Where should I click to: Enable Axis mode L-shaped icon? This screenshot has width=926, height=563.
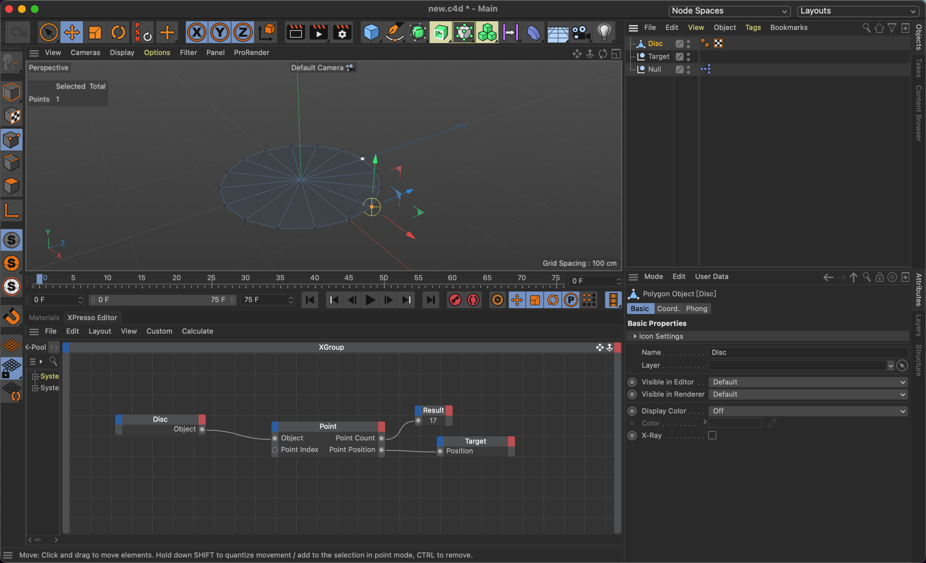(12, 210)
